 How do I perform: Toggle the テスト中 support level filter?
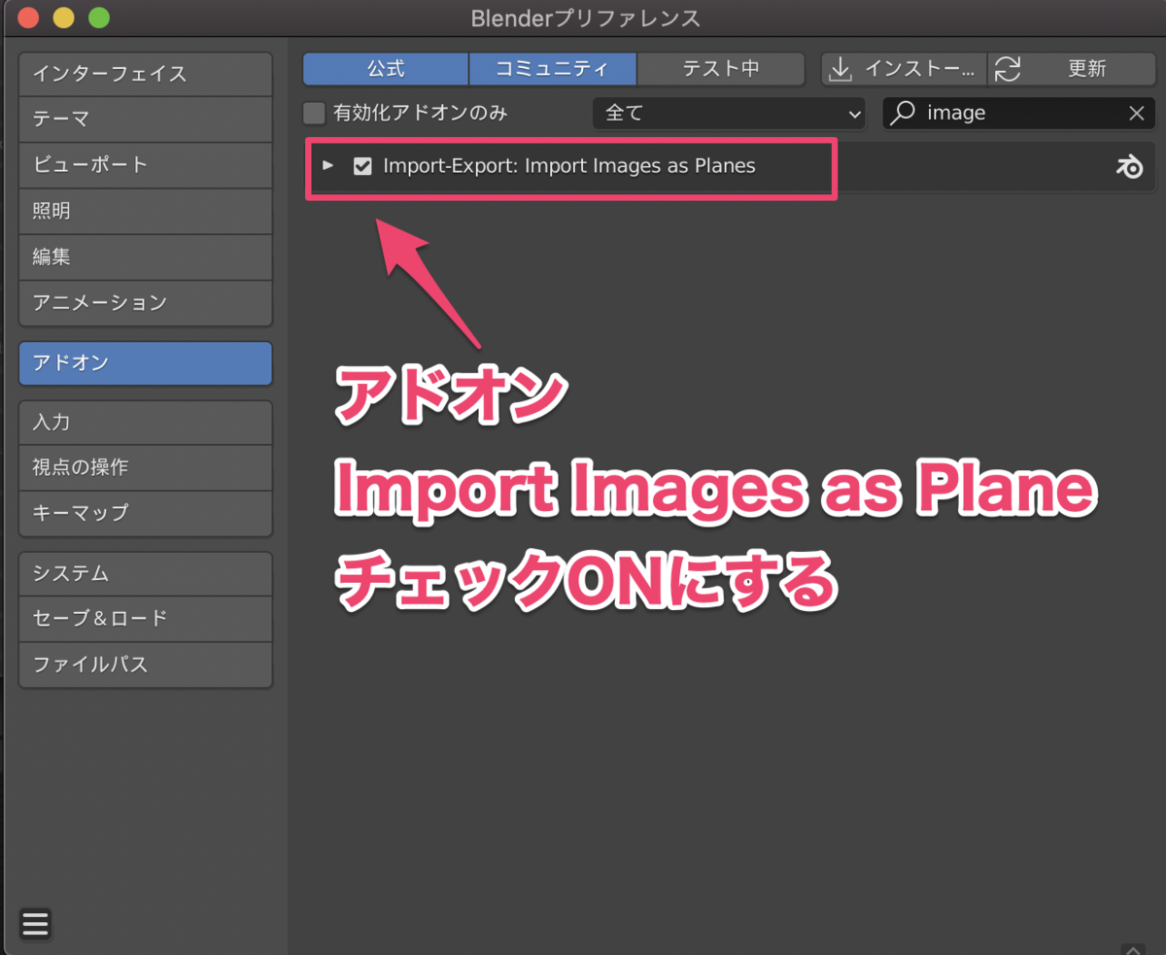coord(721,69)
